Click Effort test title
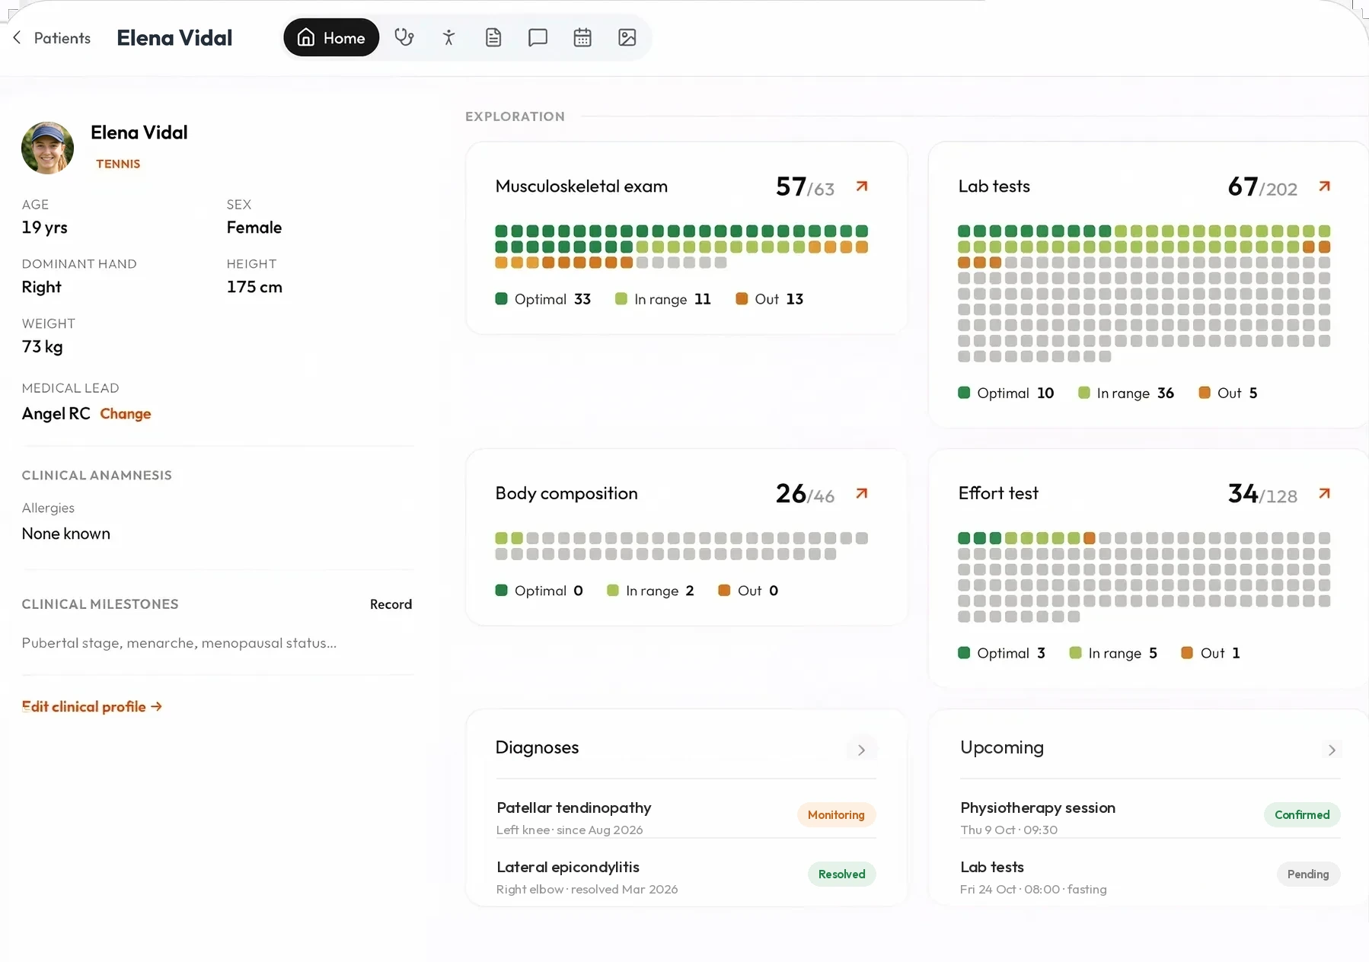This screenshot has width=1369, height=962. (x=998, y=493)
